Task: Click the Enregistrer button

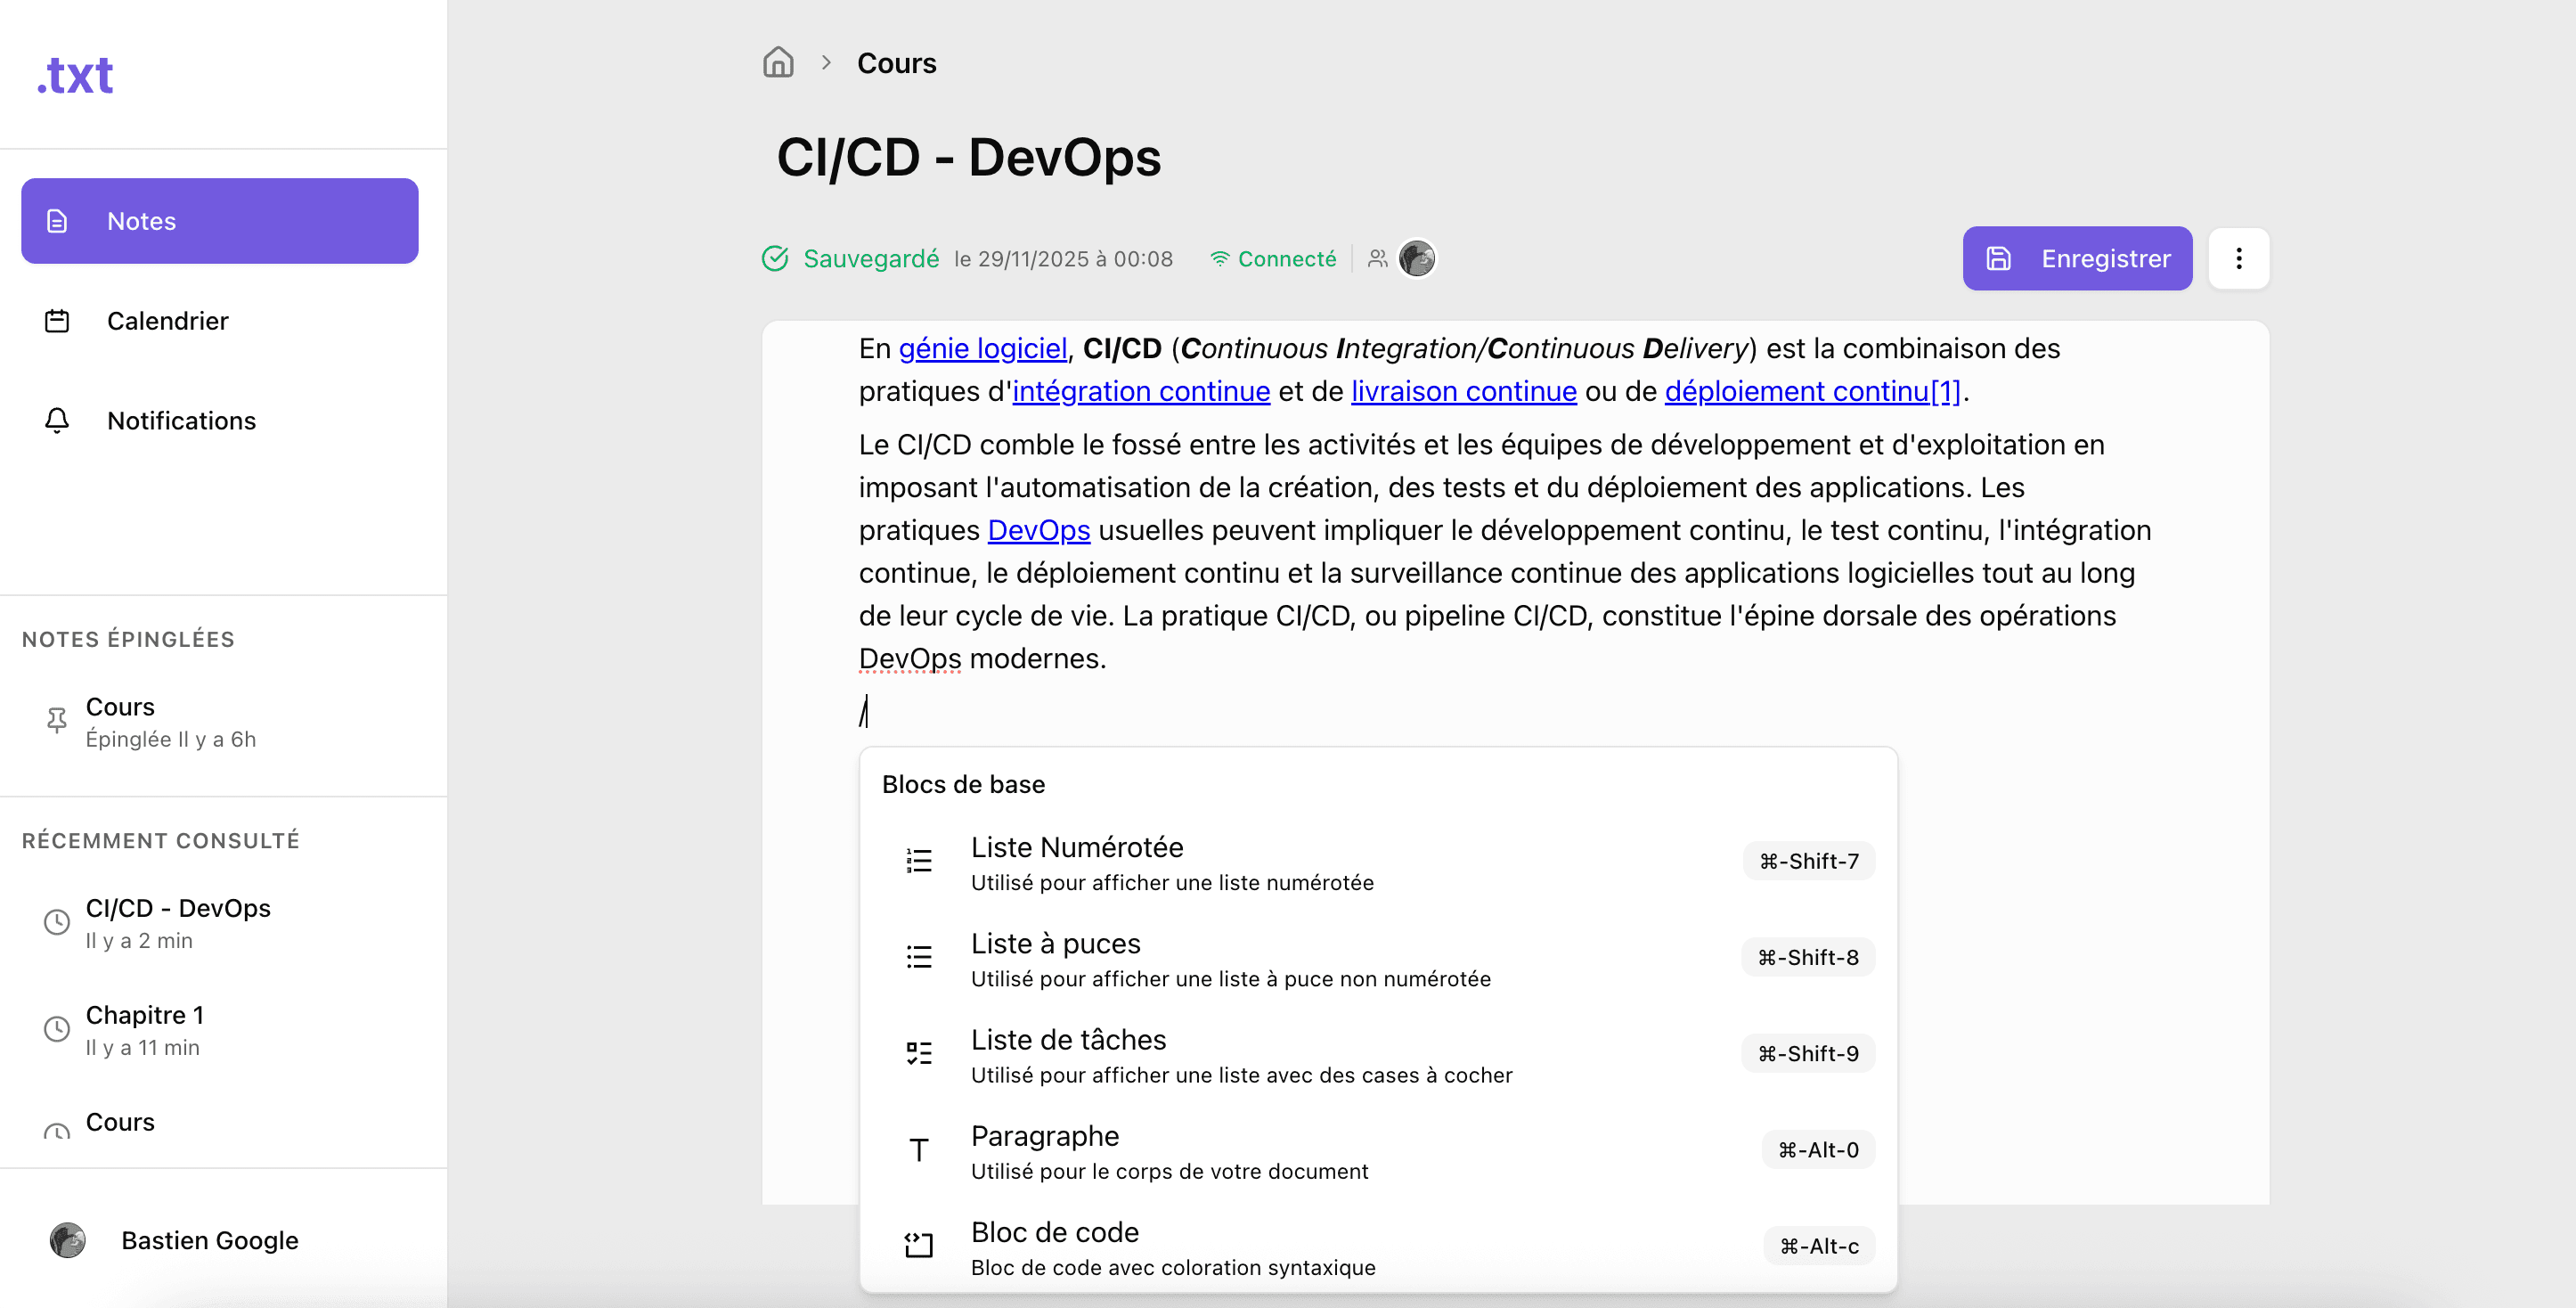Action: click(x=2077, y=258)
